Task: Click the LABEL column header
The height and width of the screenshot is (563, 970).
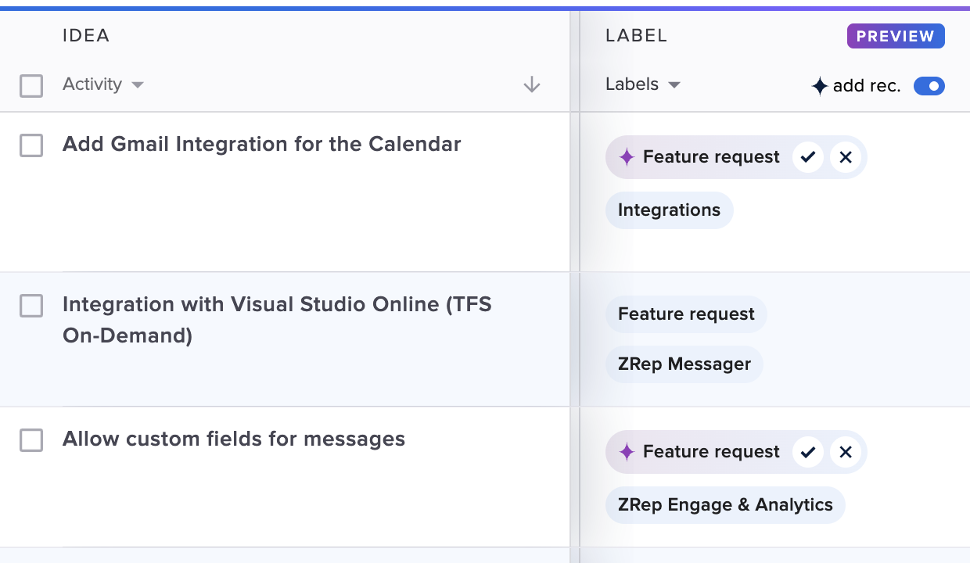Action: 636,35
